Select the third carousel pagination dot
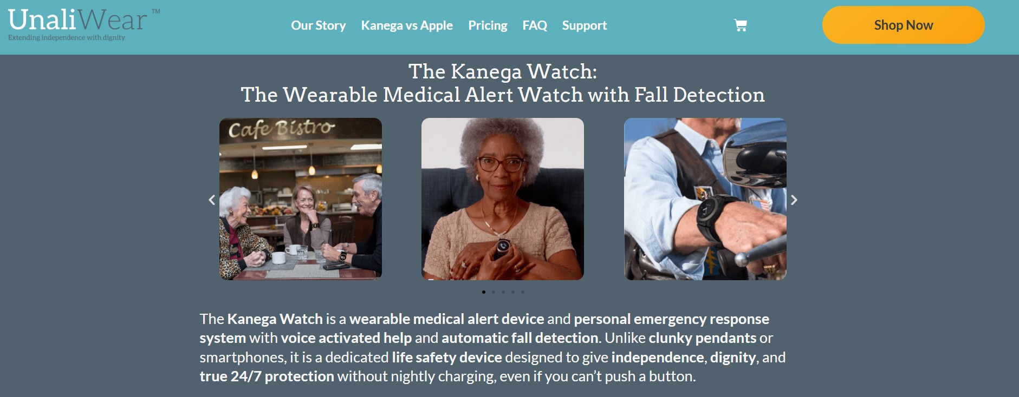 click(x=503, y=292)
